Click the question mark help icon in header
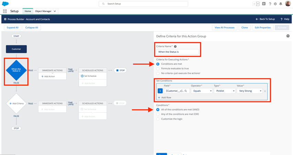 (270, 4)
